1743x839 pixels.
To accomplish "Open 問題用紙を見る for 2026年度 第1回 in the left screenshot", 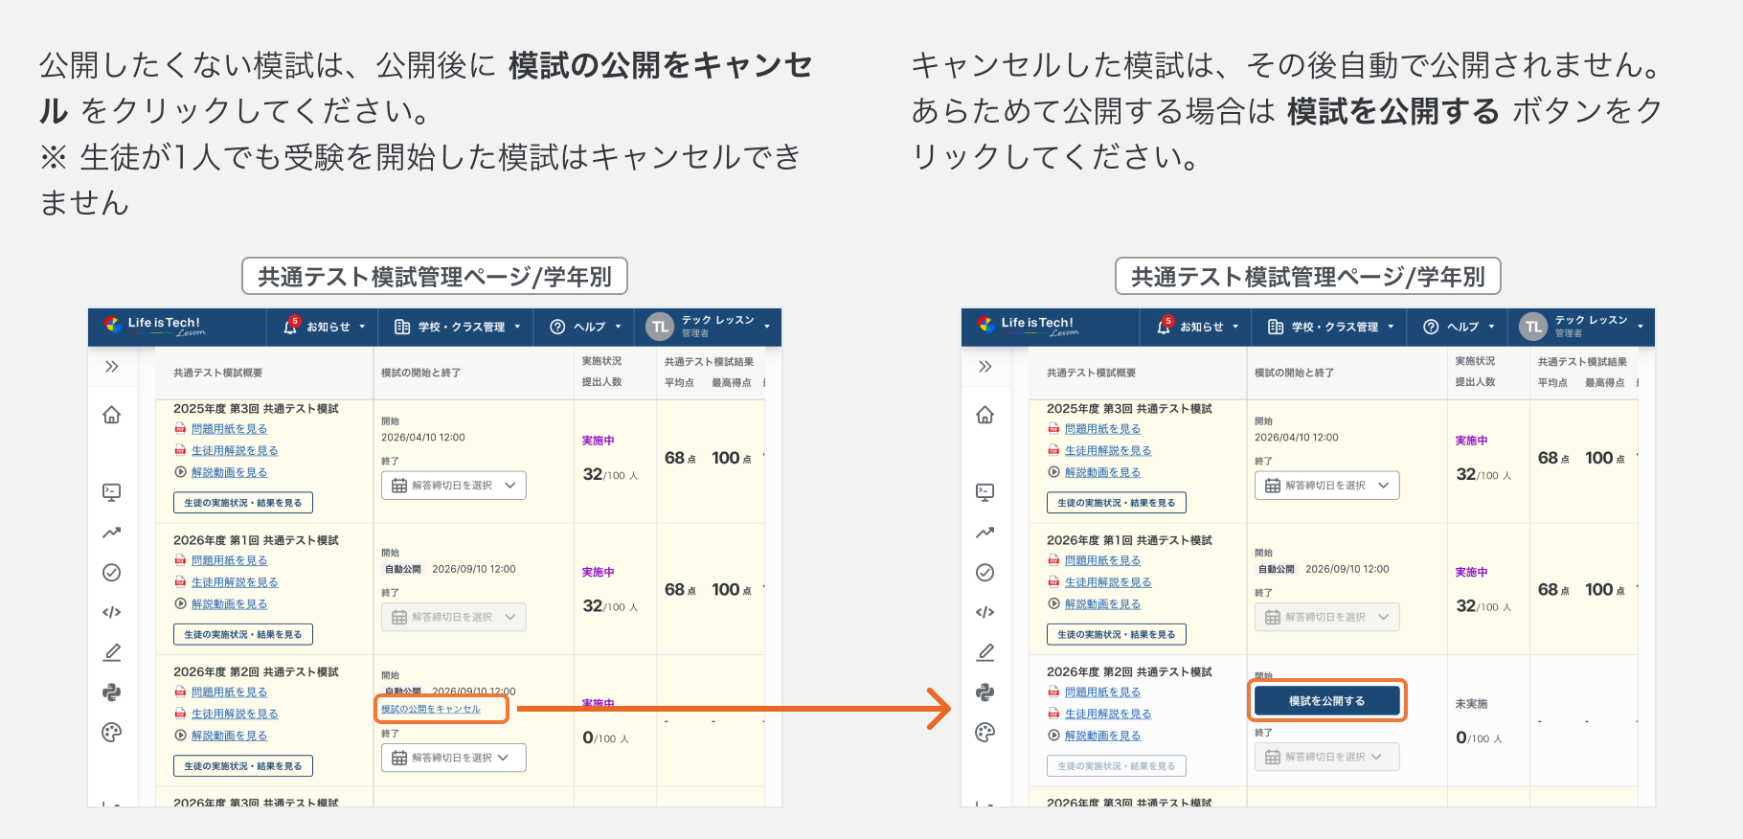I will 229,560.
